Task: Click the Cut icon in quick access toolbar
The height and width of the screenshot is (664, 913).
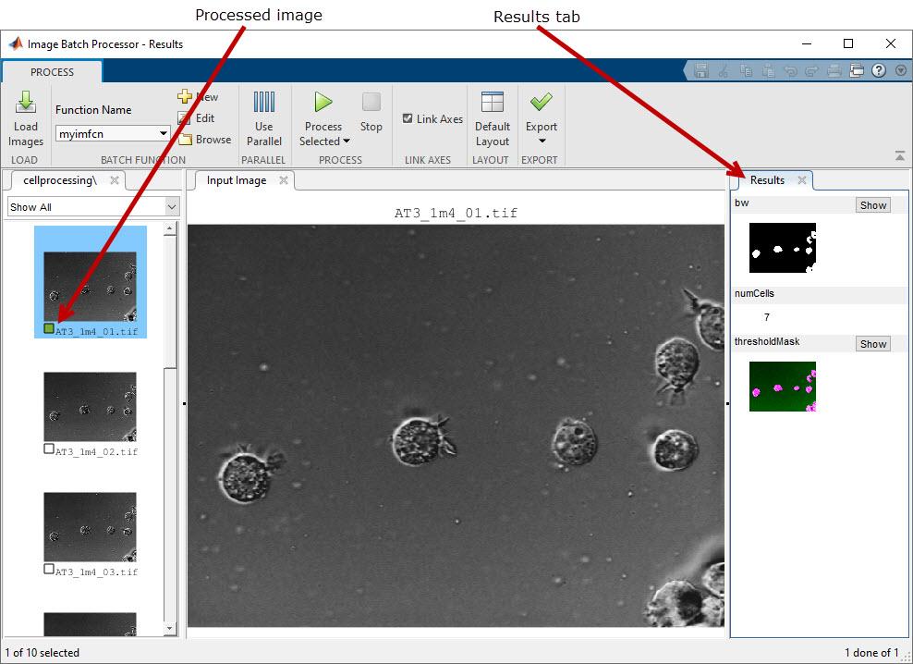Action: point(724,71)
